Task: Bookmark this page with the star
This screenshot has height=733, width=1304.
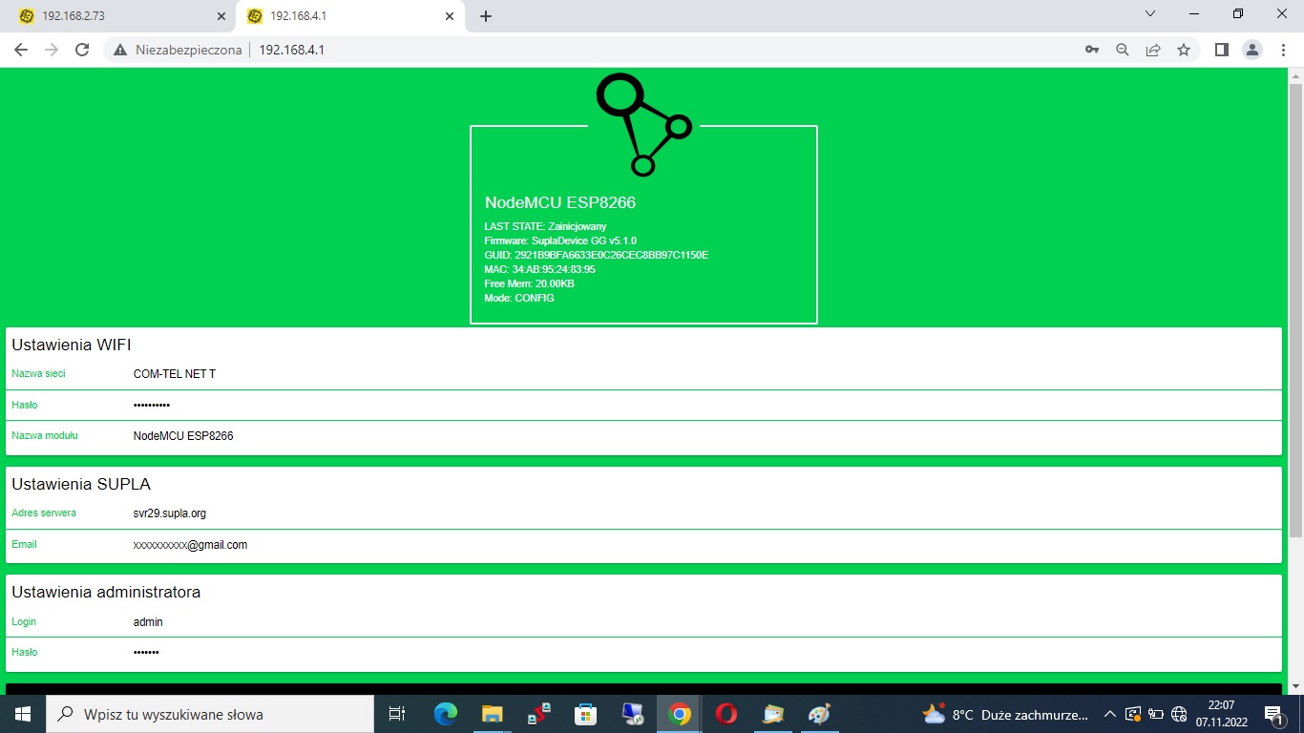Action: tap(1184, 50)
